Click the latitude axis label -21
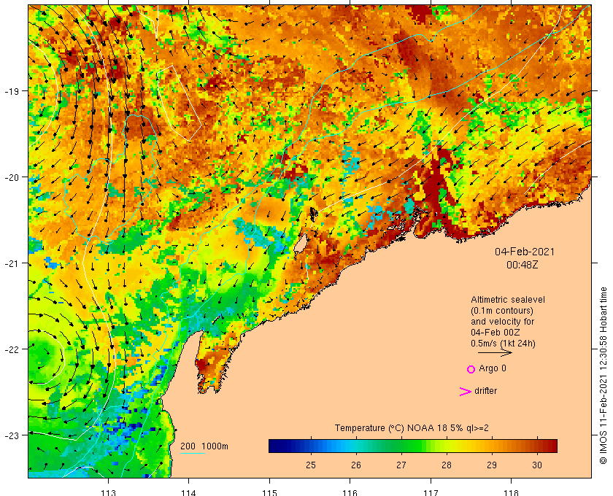Viewport: 613px width, 496px height. pos(12,263)
